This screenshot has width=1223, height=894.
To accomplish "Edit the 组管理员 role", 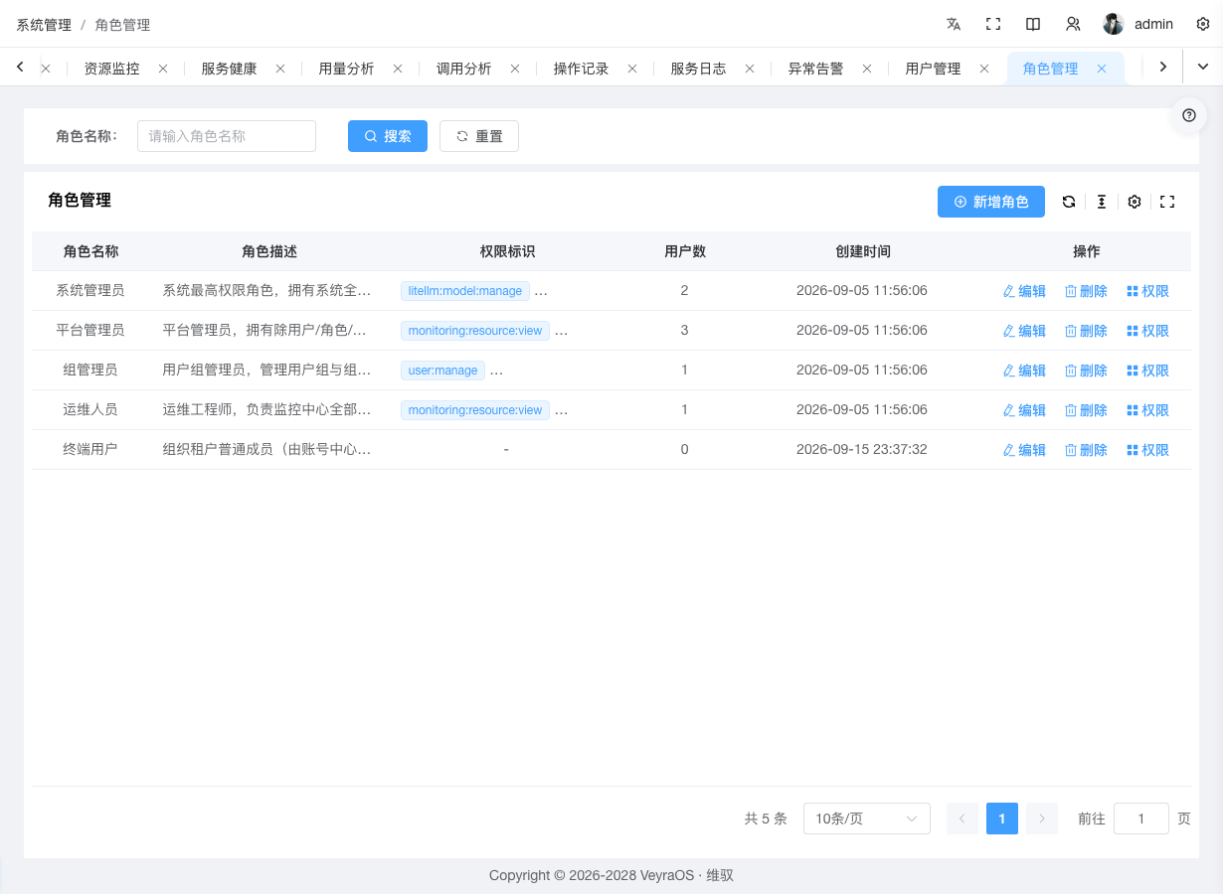I will [1024, 371].
